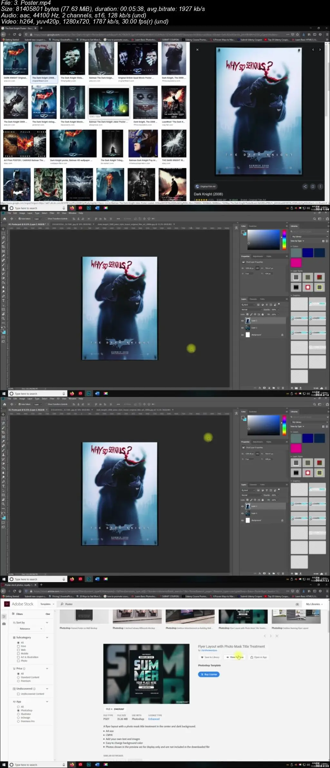Click Word taskbar icon in 00:04:30 frame
Image resolution: width=330 pixels, height=768 pixels.
pos(97,764)
